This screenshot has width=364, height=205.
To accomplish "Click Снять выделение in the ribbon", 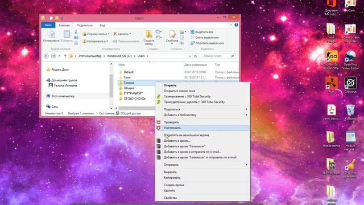I will (x=205, y=38).
